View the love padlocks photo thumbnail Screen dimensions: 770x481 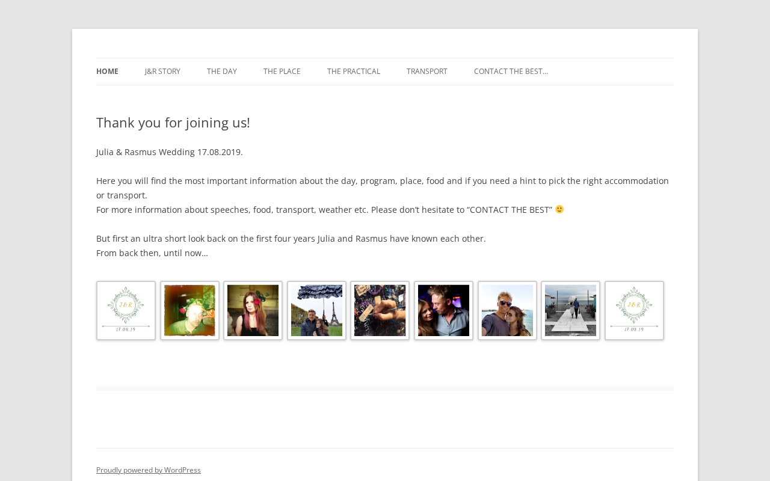(380, 310)
